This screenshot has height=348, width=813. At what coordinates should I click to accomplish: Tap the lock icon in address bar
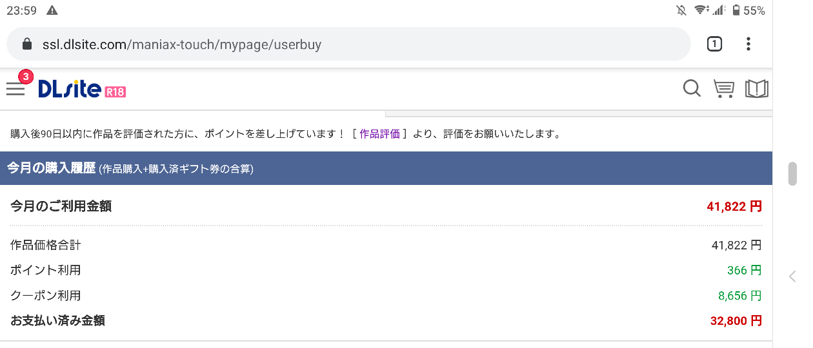(x=26, y=44)
